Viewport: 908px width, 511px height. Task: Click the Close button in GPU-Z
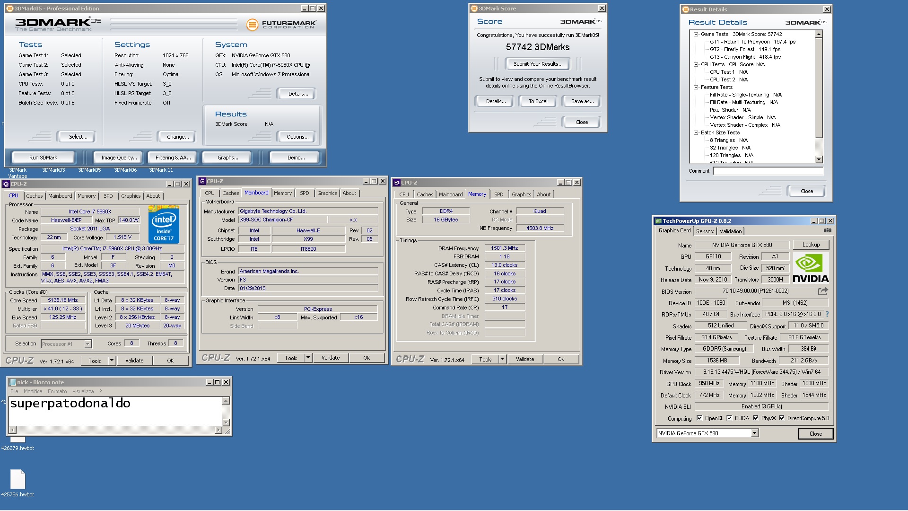click(815, 433)
